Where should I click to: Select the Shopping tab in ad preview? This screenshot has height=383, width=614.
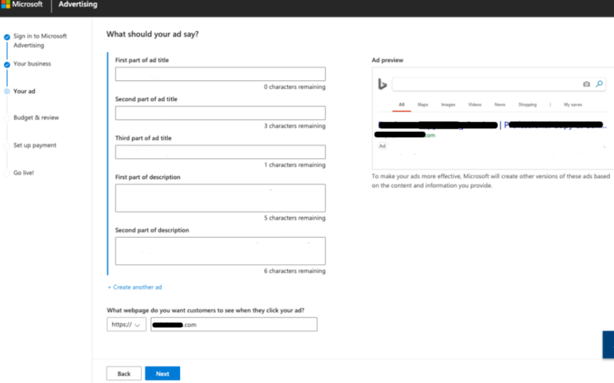tap(527, 105)
